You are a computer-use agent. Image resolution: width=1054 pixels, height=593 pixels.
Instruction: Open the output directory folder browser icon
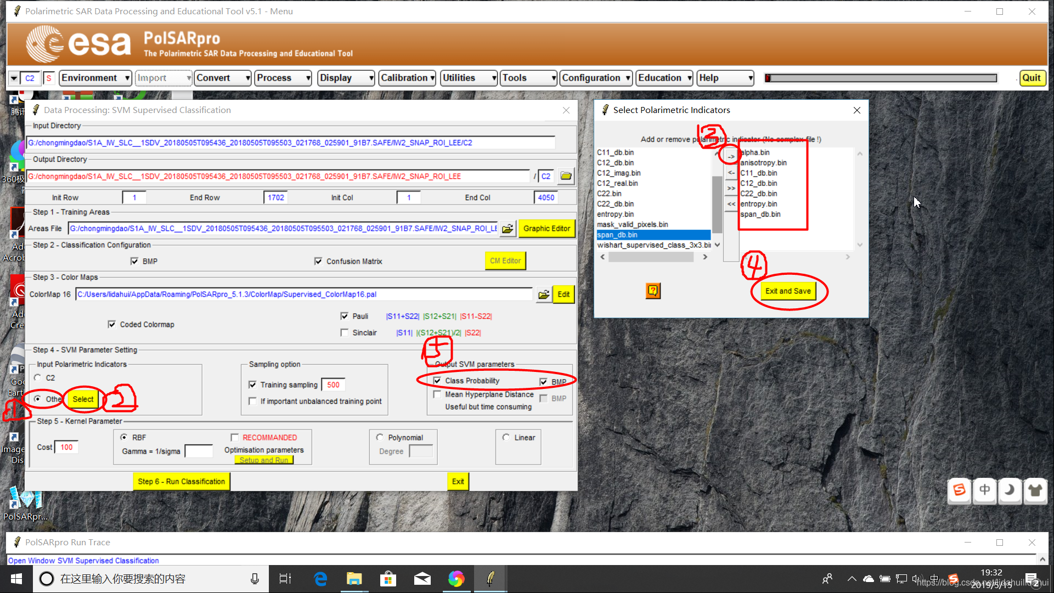(x=566, y=176)
